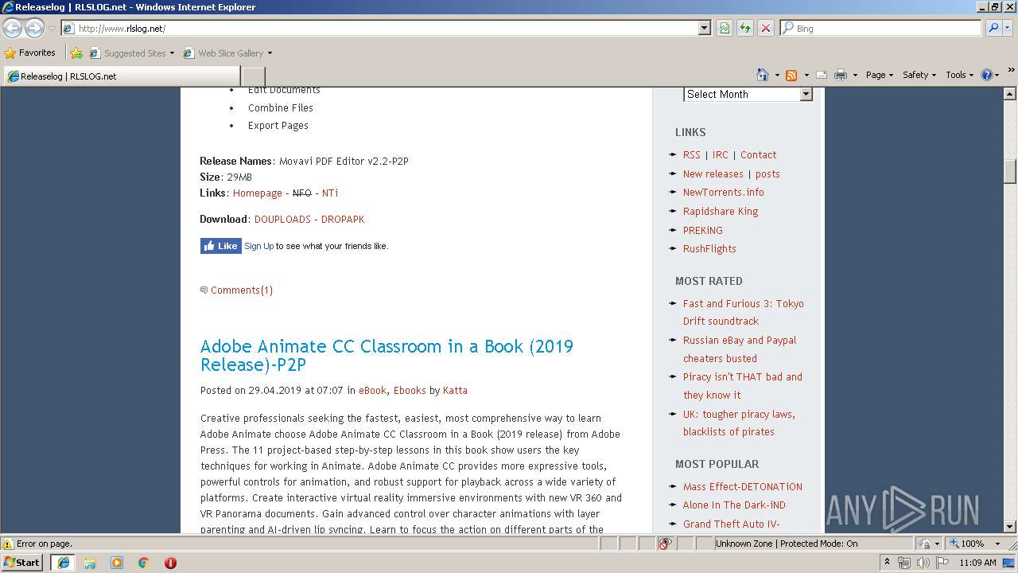This screenshot has height=573, width=1018.
Task: Open the RSS link in Links section
Action: [x=692, y=154]
